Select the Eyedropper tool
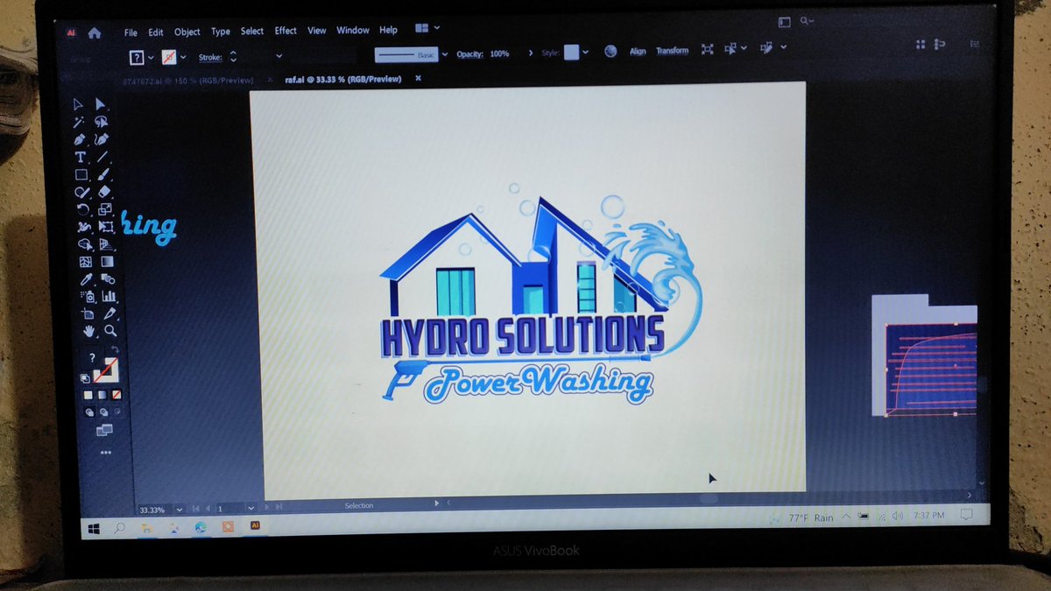The image size is (1051, 591). 86,279
